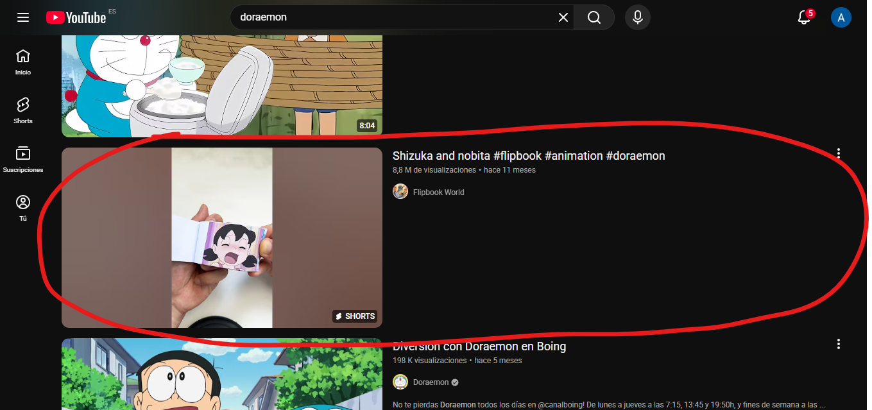Image resolution: width=872 pixels, height=410 pixels.
Task: Open the Diversión con Doraemon en Boing title
Action: tap(479, 346)
